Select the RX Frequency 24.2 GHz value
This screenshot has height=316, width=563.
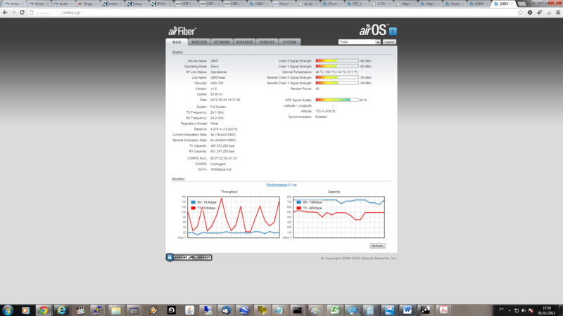[x=217, y=118]
